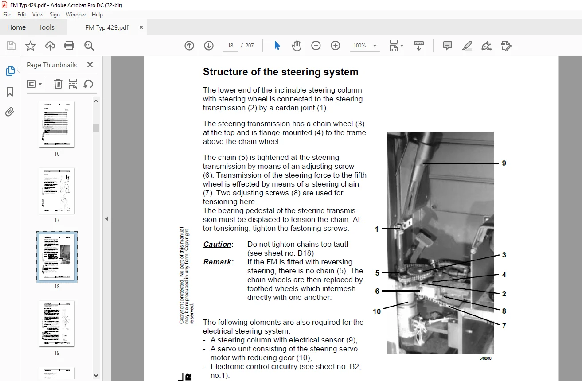Click the stamp tool icon
This screenshot has width=582, height=381.
(x=506, y=46)
